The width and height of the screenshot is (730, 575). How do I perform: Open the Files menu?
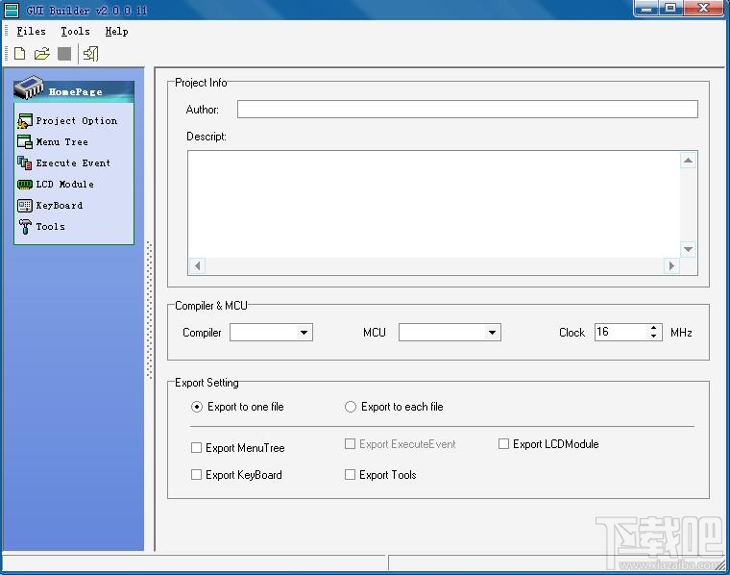point(31,31)
